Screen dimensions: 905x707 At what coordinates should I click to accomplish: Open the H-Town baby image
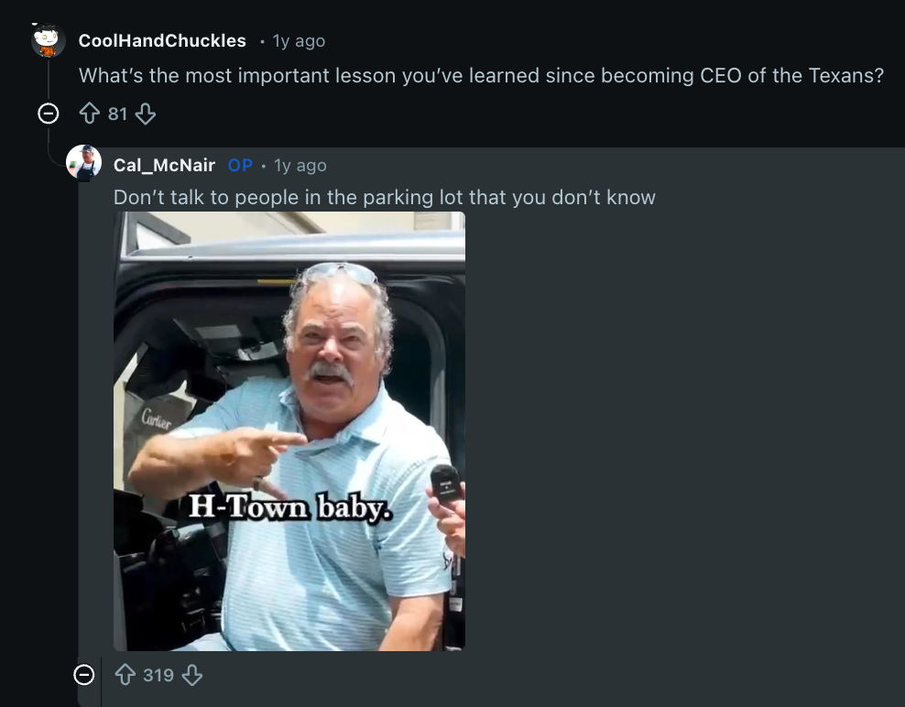coord(289,430)
